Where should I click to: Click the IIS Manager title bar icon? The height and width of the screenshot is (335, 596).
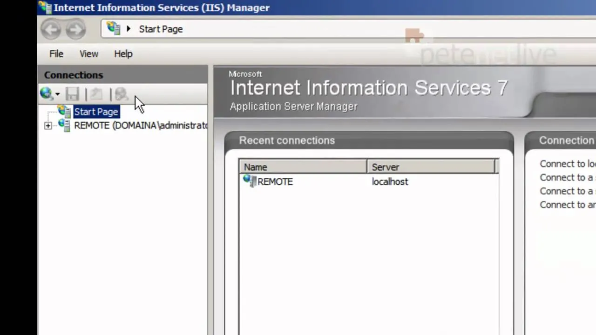coord(45,7)
